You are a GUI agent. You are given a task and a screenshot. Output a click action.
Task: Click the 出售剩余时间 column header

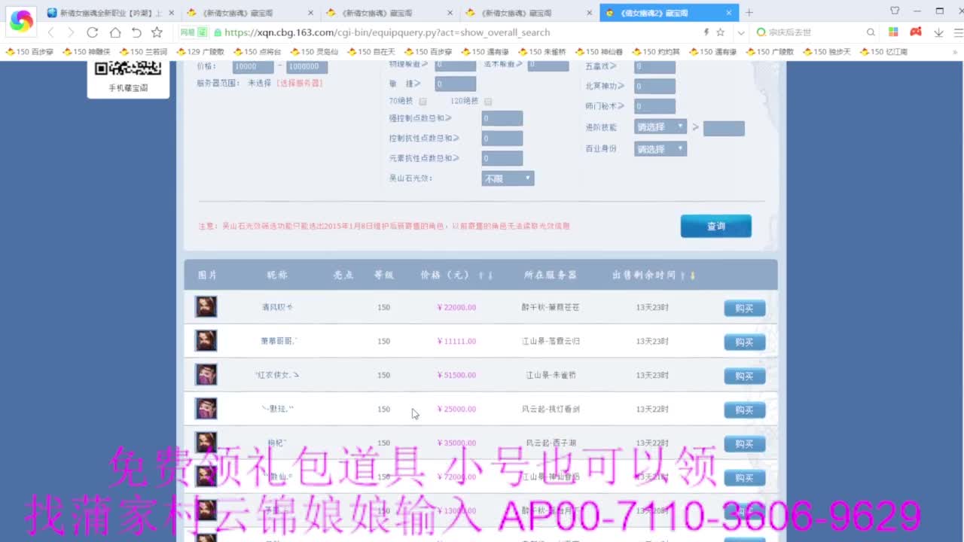click(644, 276)
